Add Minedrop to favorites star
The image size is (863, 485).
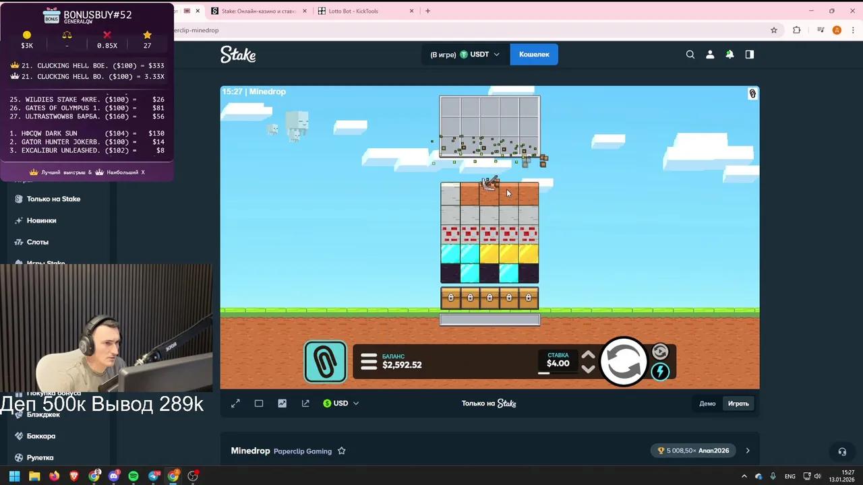[342, 451]
